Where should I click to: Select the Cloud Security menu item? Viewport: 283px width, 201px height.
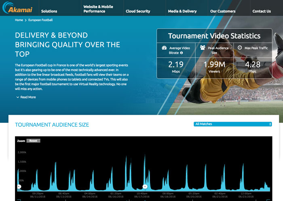[x=138, y=11]
